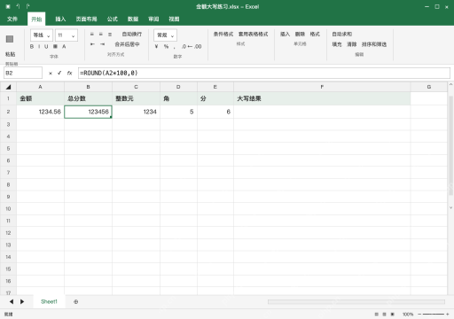Apply currency ¥ number format

pyautogui.click(x=156, y=46)
